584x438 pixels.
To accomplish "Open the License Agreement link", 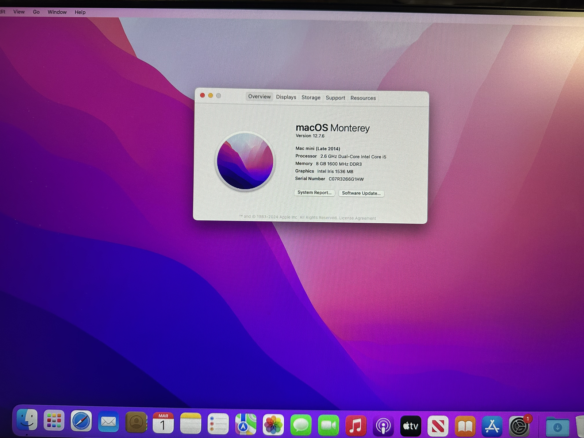I will point(357,218).
